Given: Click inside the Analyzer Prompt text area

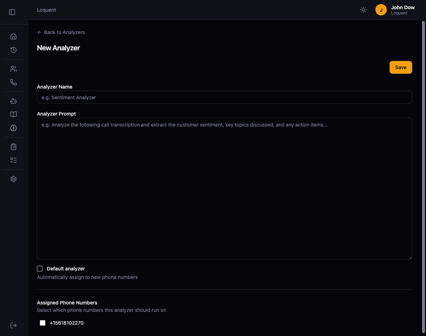Looking at the screenshot, I should [224, 188].
